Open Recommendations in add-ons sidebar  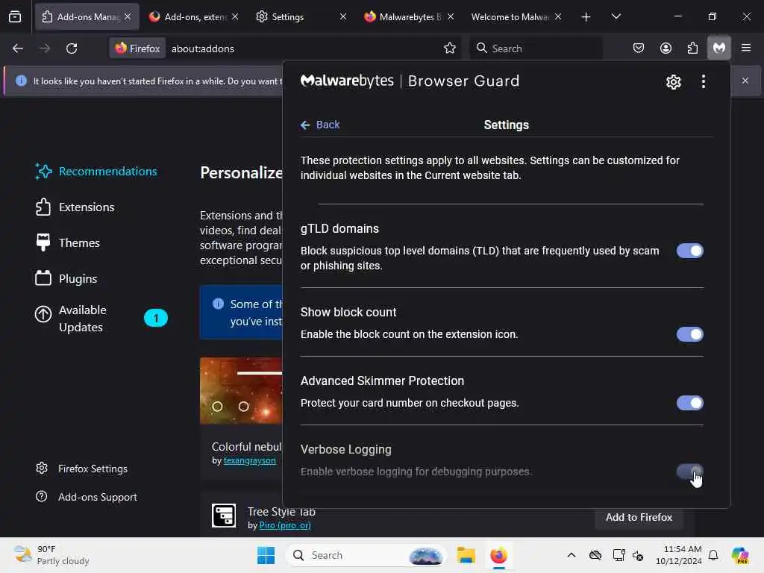pos(96,172)
